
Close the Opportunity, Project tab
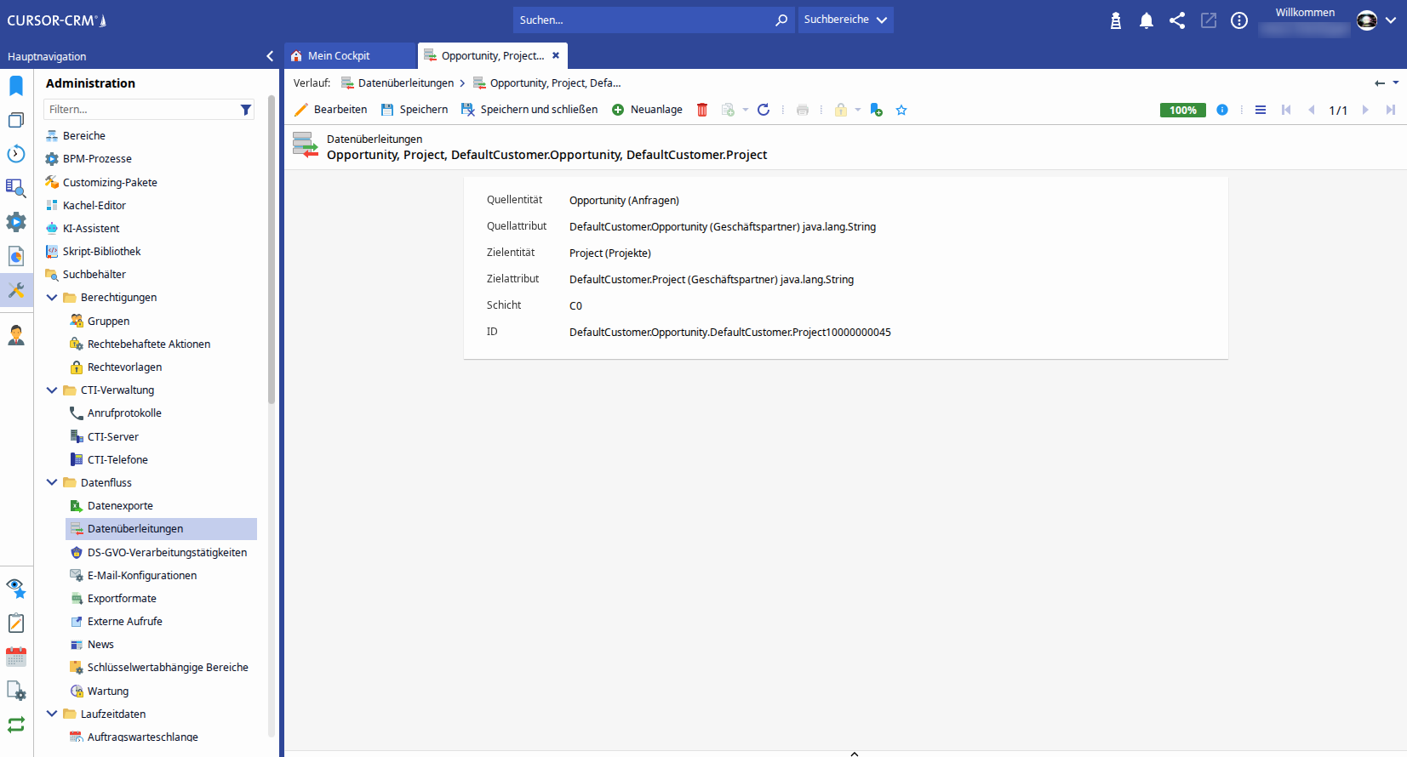(556, 55)
